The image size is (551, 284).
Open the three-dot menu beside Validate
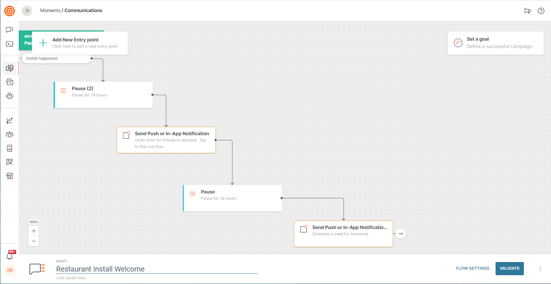(540, 269)
